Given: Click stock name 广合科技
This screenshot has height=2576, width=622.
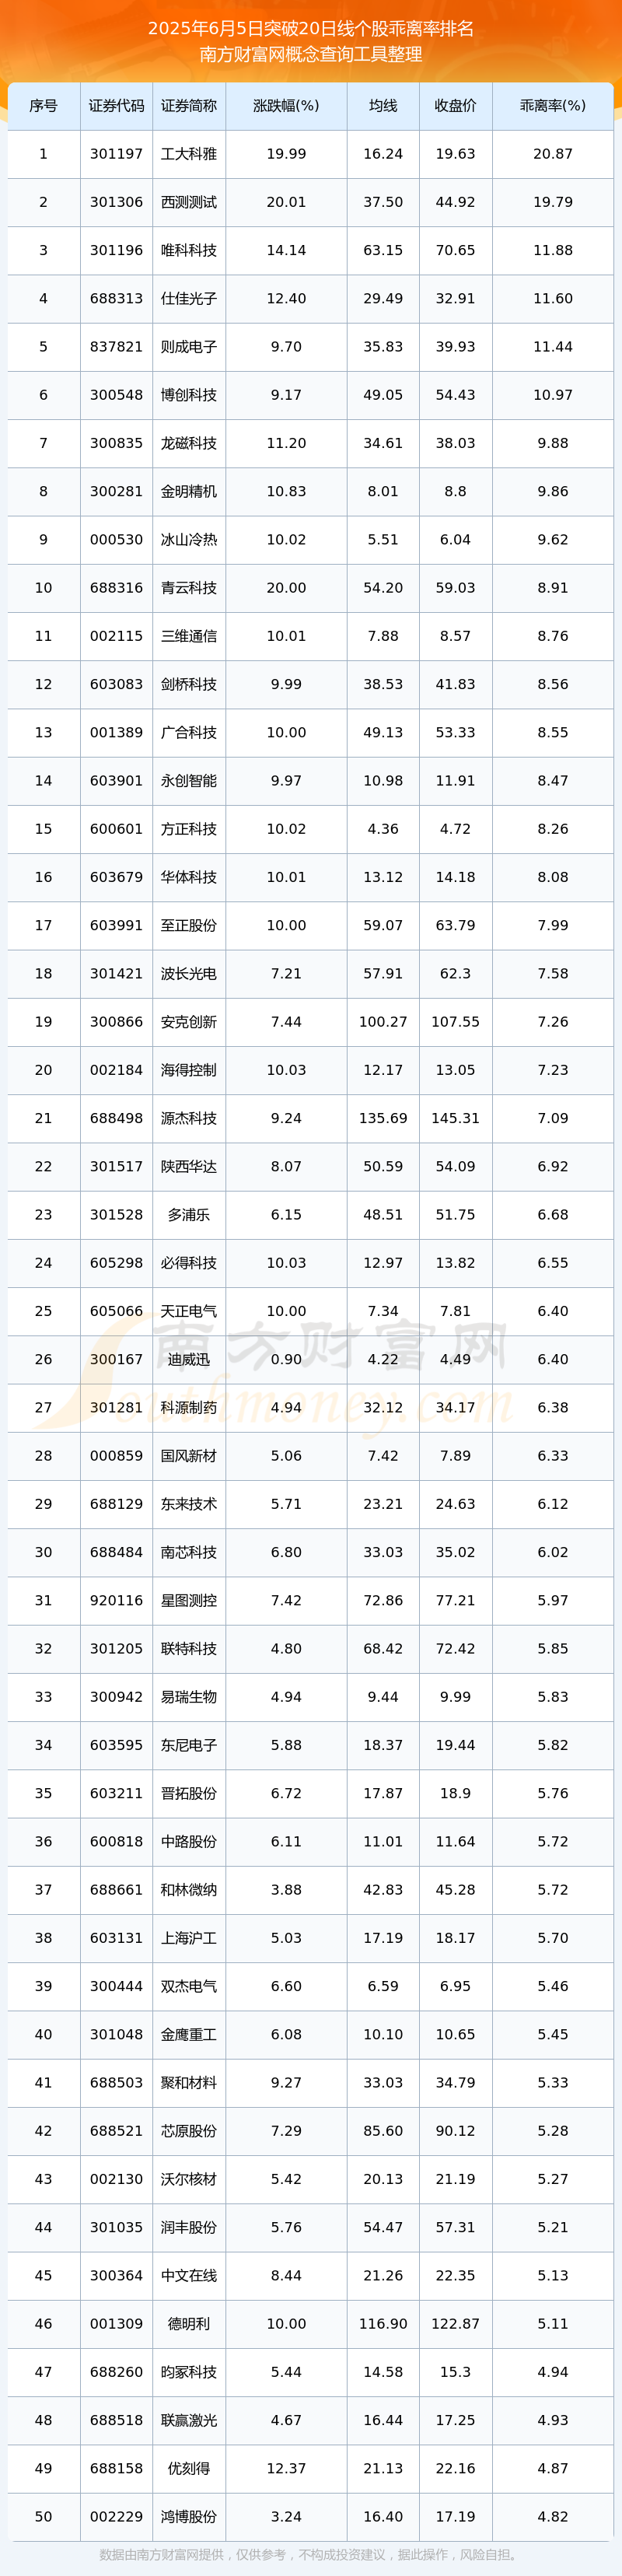Looking at the screenshot, I should [189, 732].
